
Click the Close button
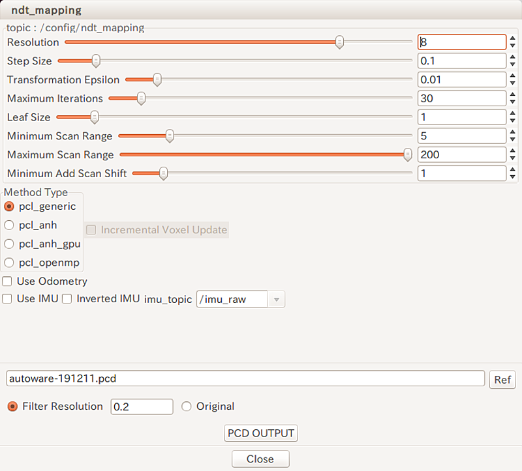click(260, 459)
